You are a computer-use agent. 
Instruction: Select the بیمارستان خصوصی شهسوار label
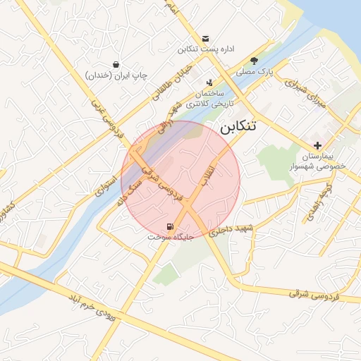tap(318, 161)
